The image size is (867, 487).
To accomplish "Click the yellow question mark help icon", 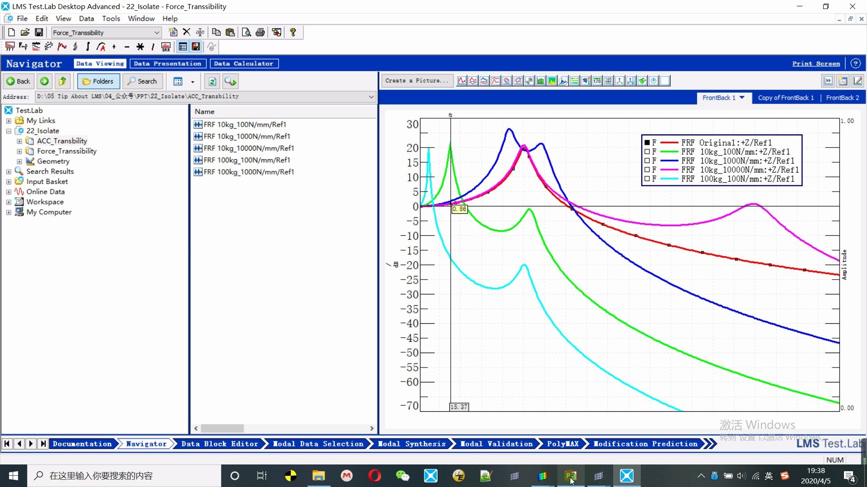I will [x=293, y=32].
